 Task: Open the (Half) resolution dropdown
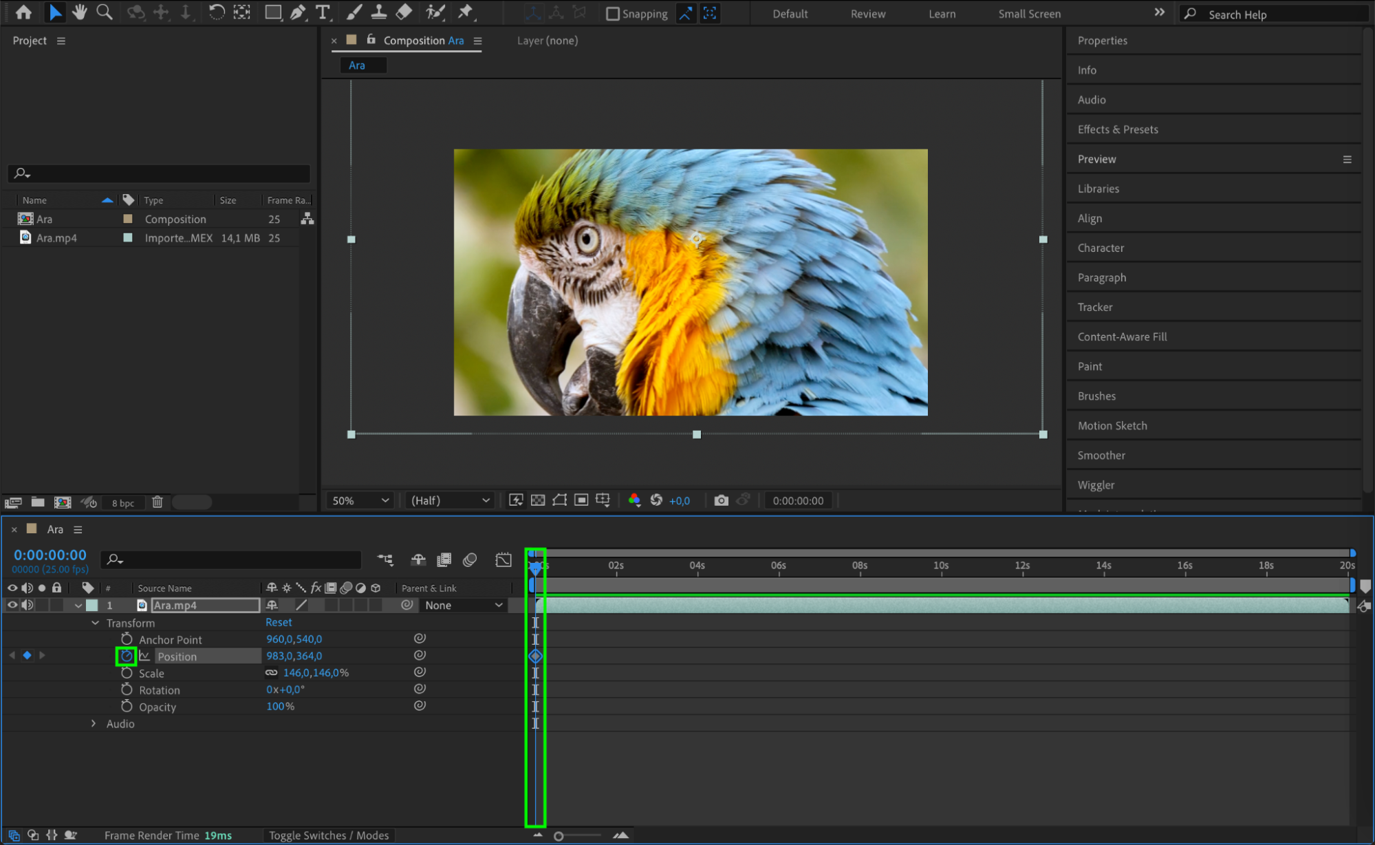tap(450, 500)
